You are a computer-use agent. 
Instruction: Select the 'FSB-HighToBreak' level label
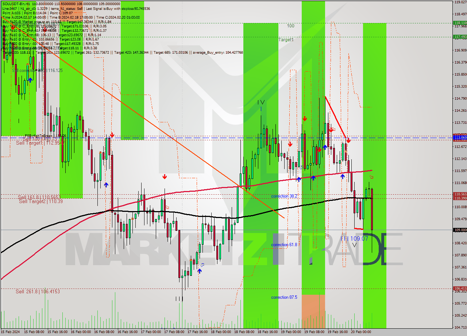(x=46, y=135)
